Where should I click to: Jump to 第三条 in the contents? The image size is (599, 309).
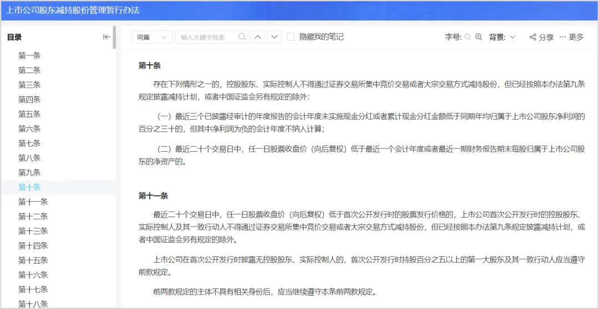(x=29, y=85)
